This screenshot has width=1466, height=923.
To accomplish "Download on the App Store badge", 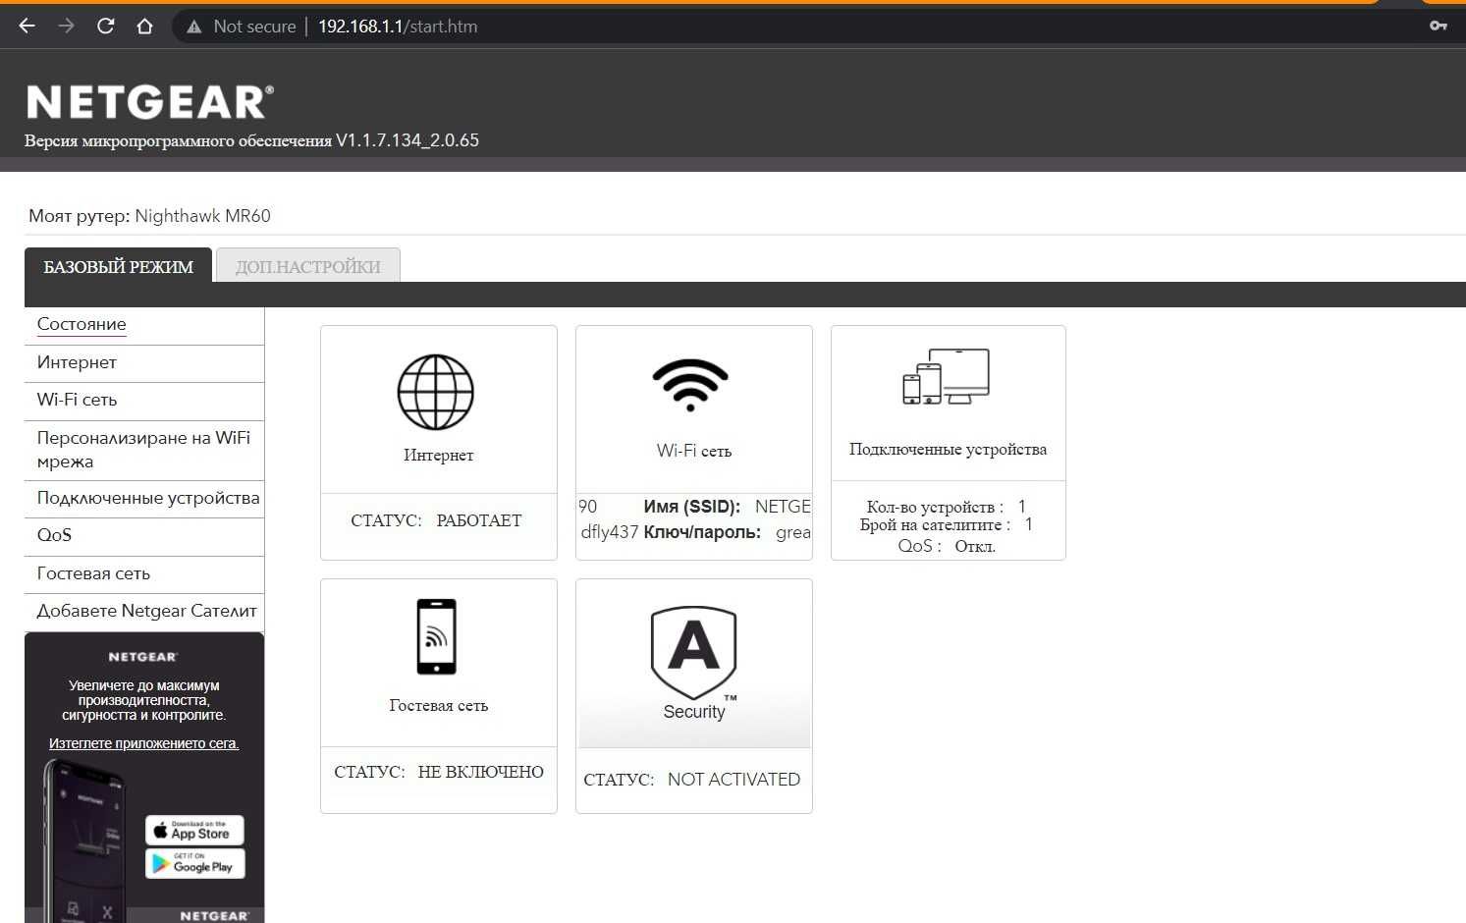I will 195,830.
